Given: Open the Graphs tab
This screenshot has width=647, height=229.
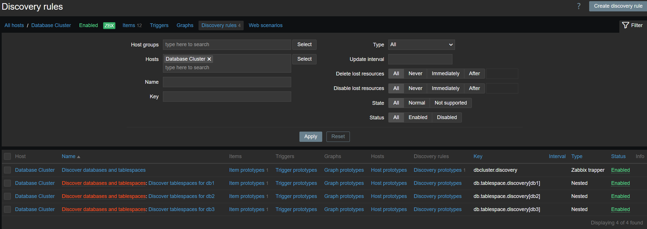Looking at the screenshot, I should click(x=185, y=25).
